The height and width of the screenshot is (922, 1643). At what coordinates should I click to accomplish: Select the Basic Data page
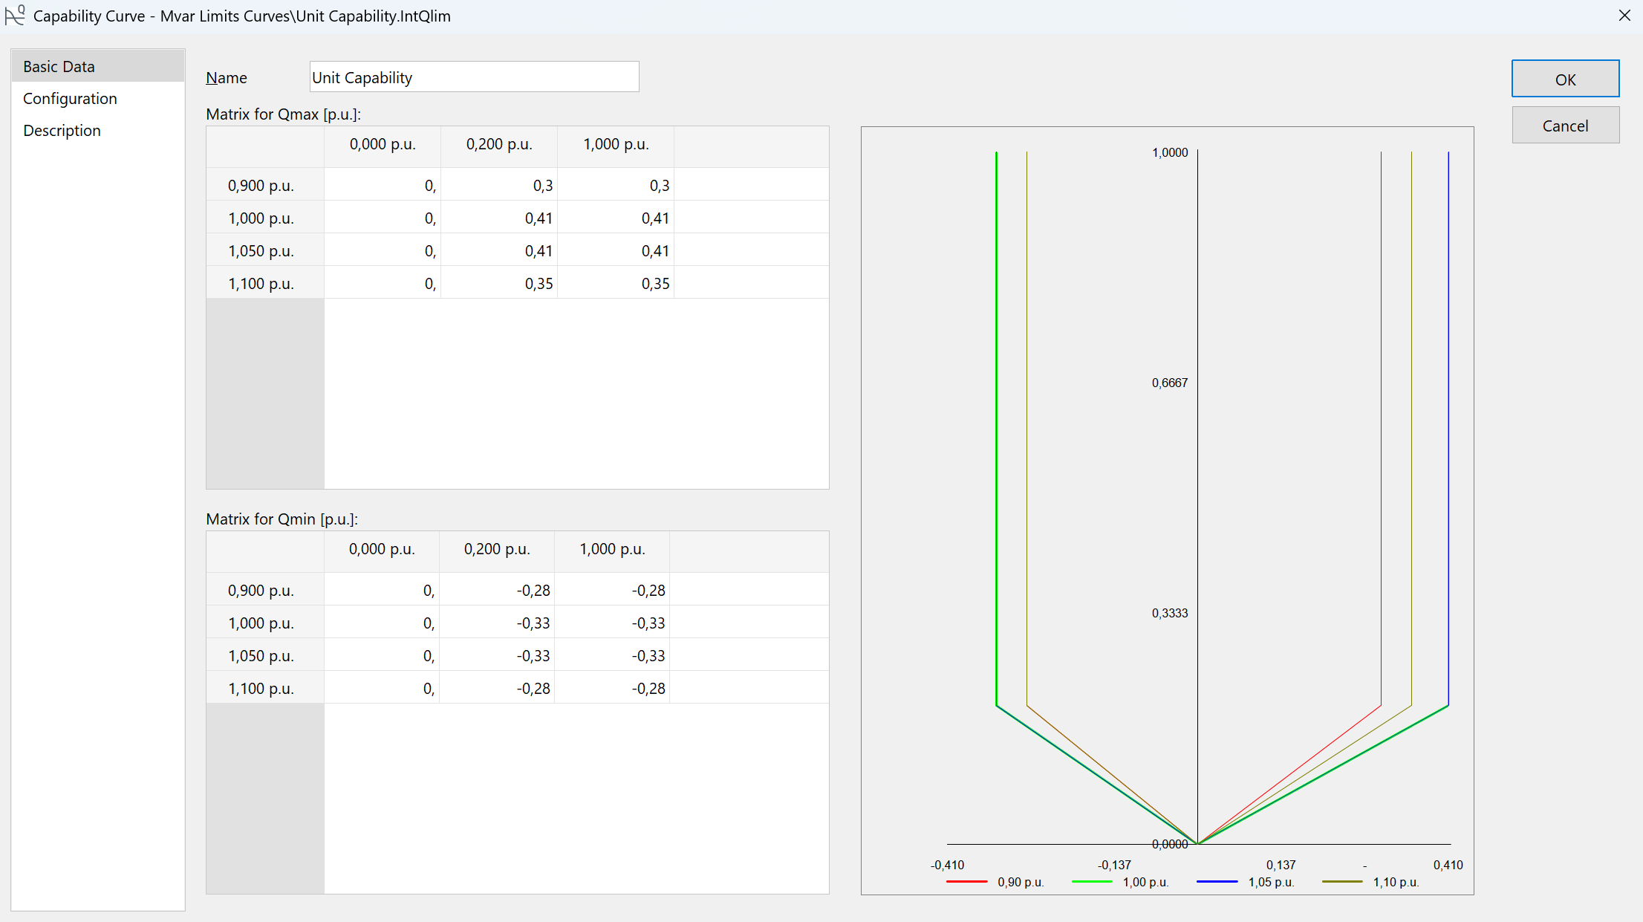[x=59, y=67]
